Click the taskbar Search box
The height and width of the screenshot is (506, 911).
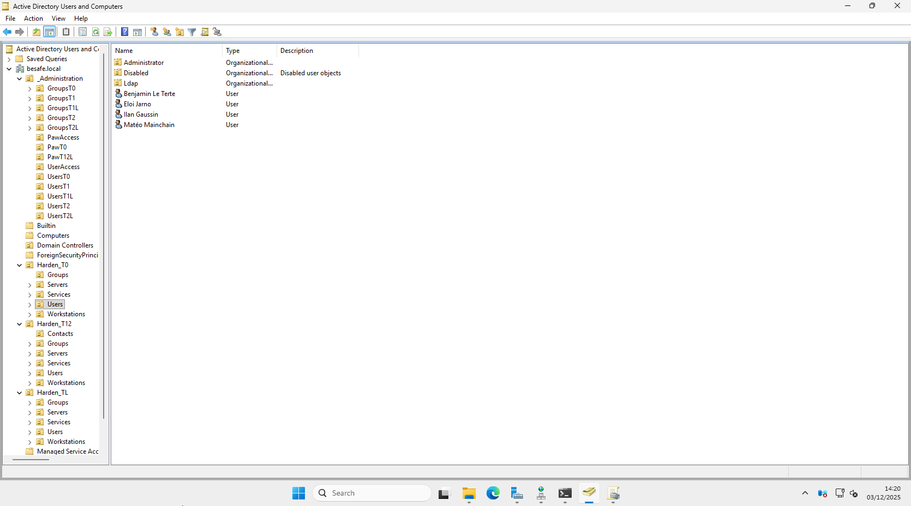[372, 493]
